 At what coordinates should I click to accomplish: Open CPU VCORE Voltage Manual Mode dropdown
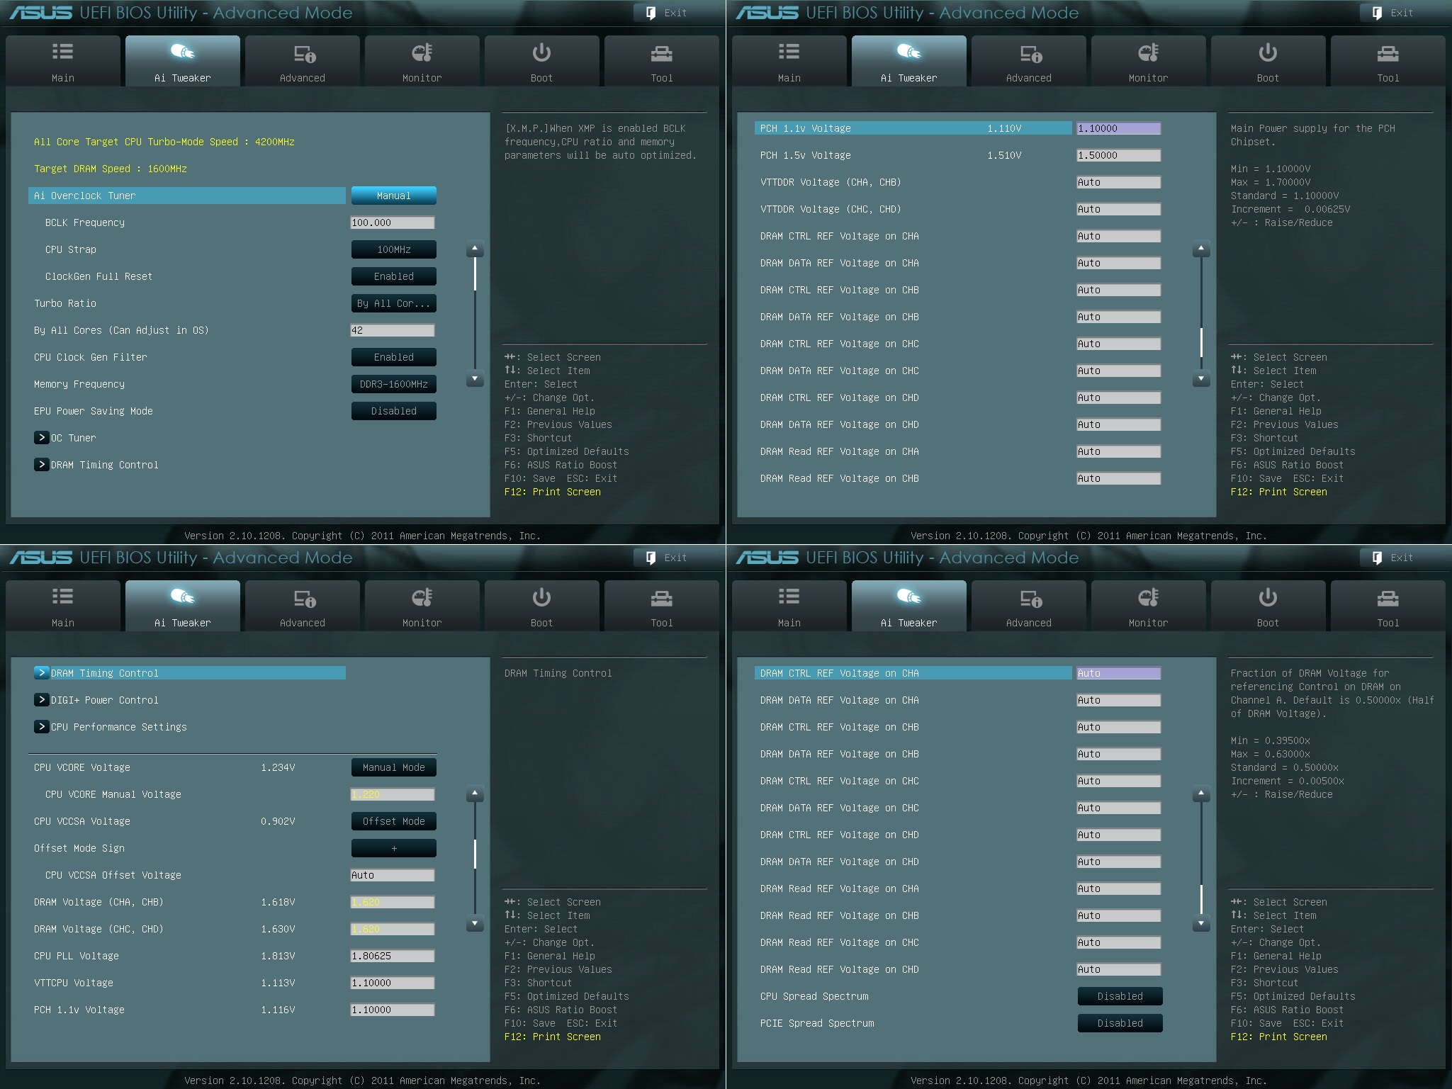[x=393, y=767]
